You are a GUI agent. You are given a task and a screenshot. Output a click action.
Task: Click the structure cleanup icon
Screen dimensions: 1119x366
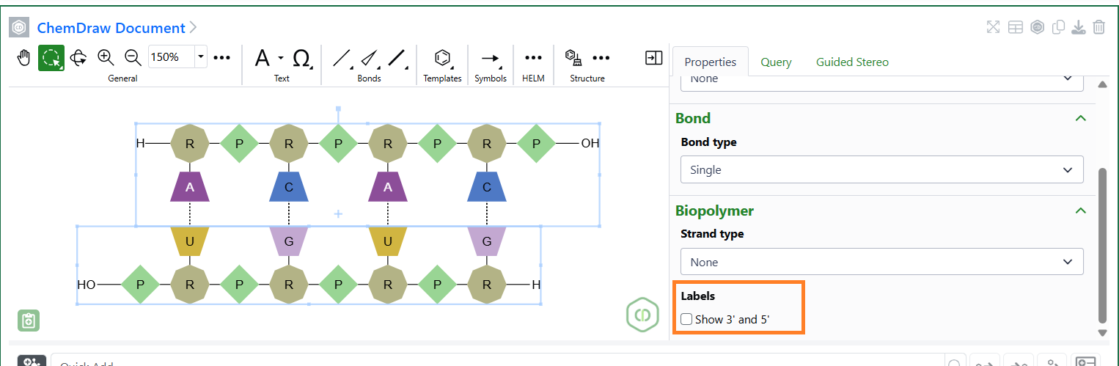[x=573, y=57]
